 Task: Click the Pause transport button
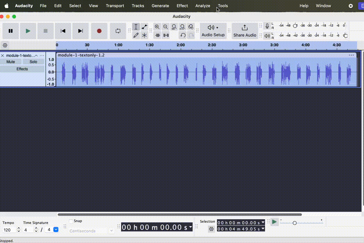[x=10, y=31]
